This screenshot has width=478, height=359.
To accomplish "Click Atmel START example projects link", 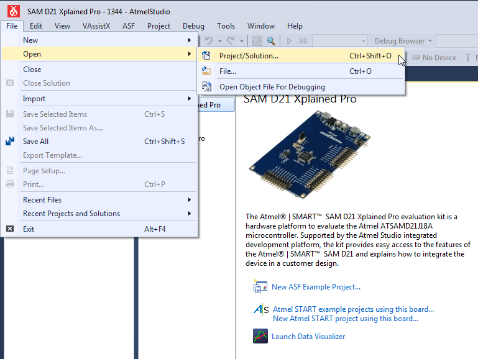I will click(x=353, y=309).
